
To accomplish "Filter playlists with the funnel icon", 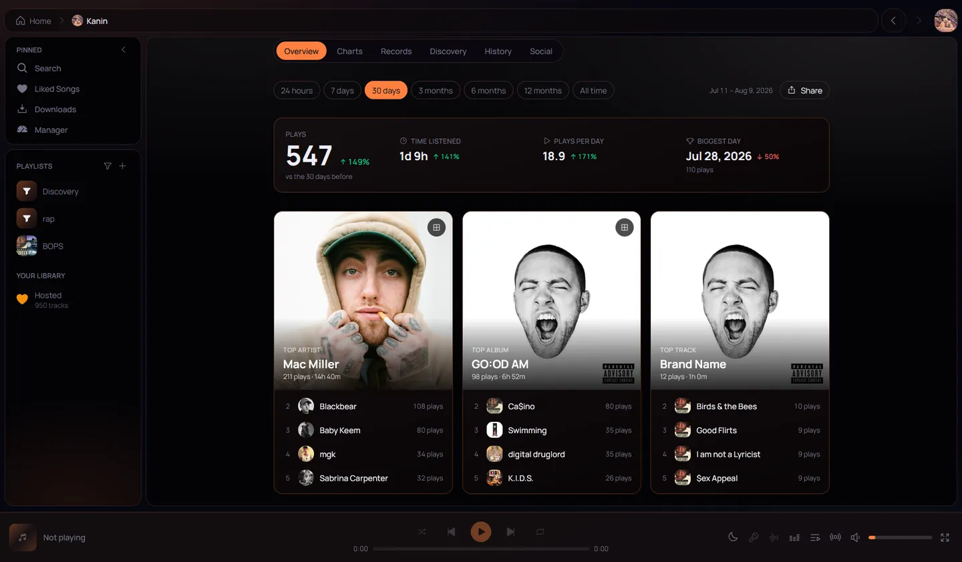I will point(108,166).
